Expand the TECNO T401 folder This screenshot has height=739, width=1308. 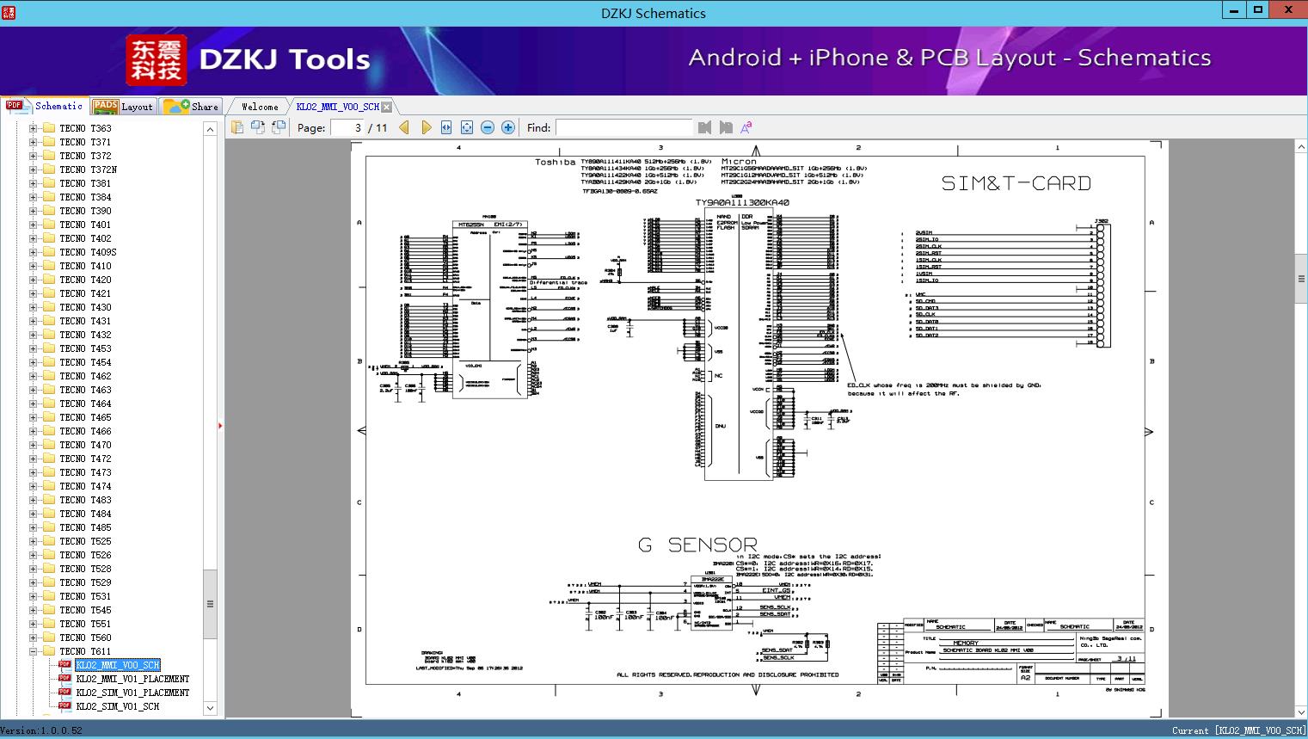point(34,225)
